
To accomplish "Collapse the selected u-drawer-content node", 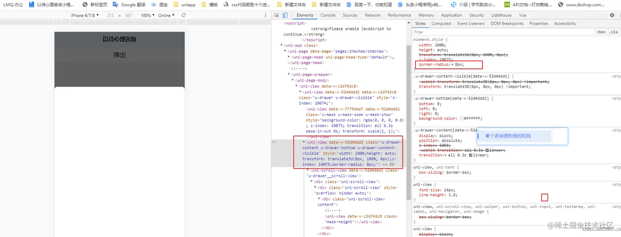I will point(304,142).
